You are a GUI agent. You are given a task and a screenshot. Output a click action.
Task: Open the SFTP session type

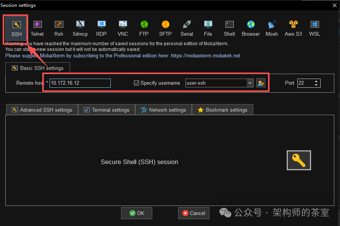point(166,28)
